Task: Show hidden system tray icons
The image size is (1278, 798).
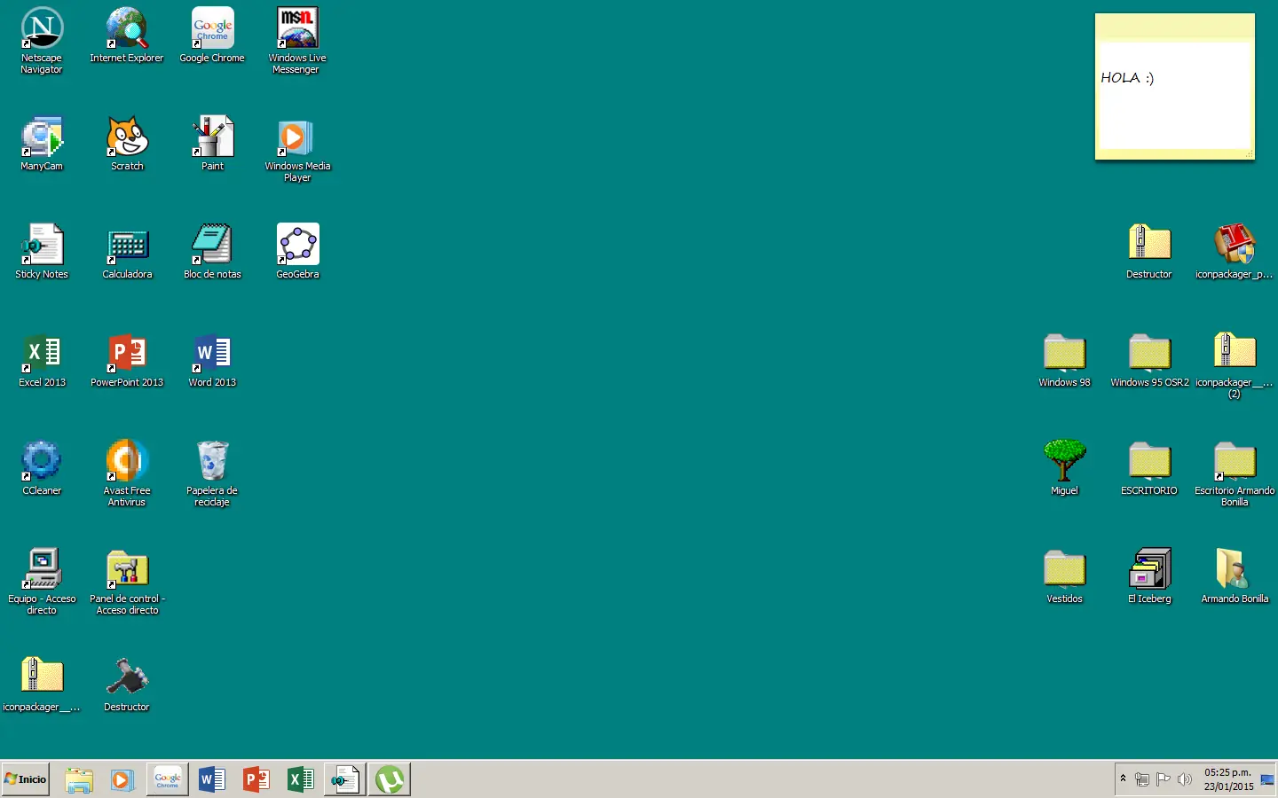Action: [x=1124, y=779]
